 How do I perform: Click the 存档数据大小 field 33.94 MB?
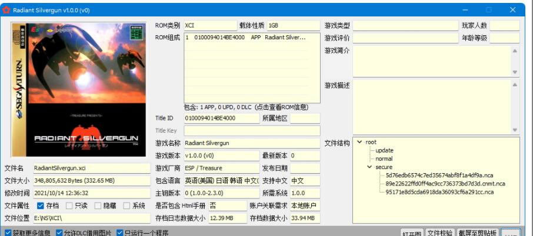[305, 218]
